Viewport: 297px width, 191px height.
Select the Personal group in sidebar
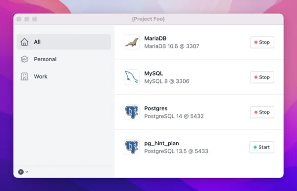(64, 59)
